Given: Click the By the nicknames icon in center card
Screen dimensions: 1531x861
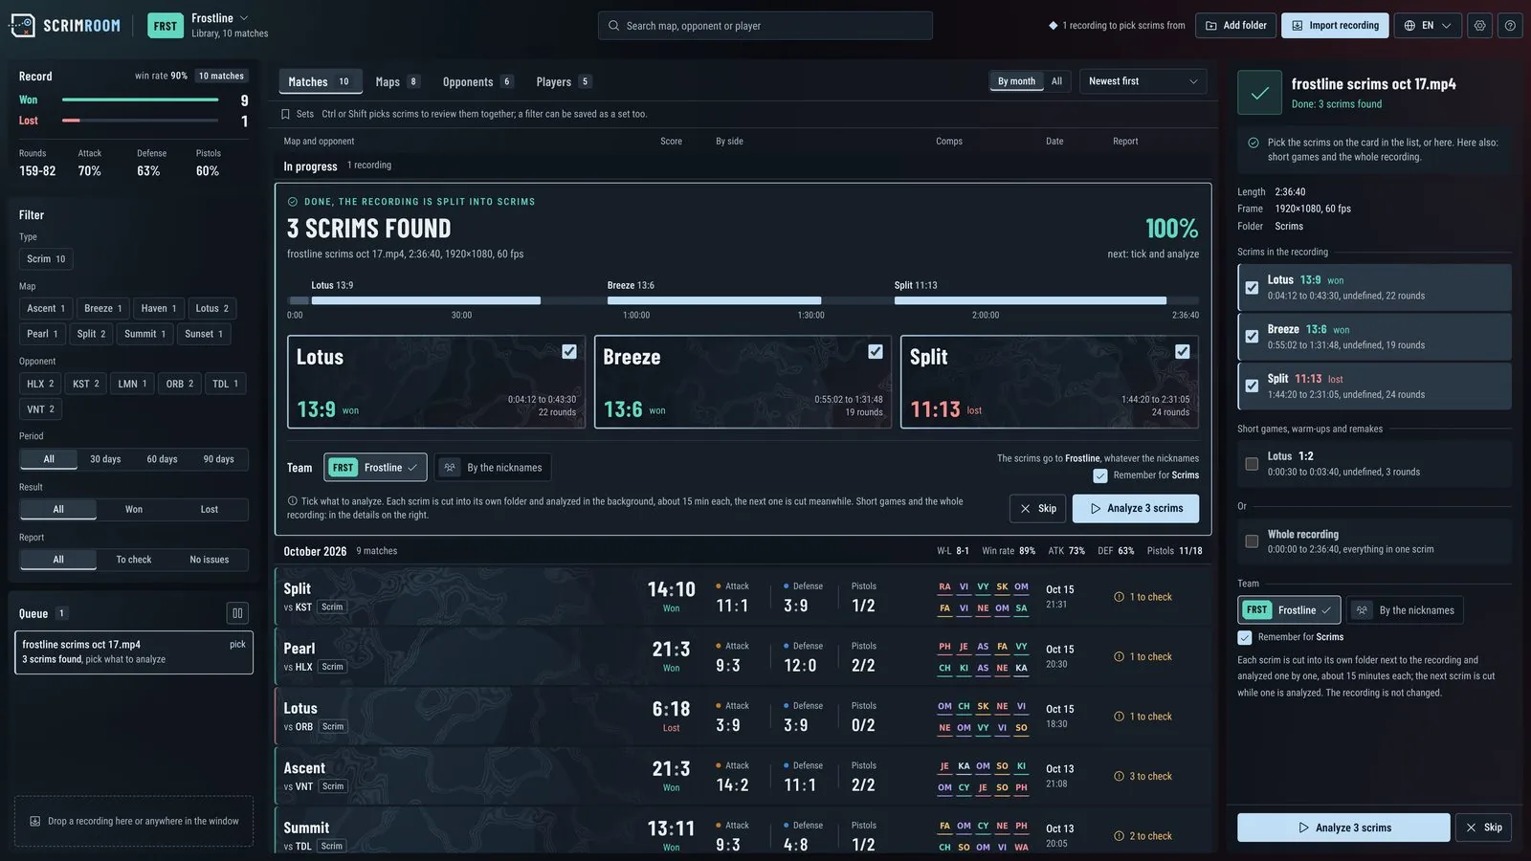Looking at the screenshot, I should point(450,468).
